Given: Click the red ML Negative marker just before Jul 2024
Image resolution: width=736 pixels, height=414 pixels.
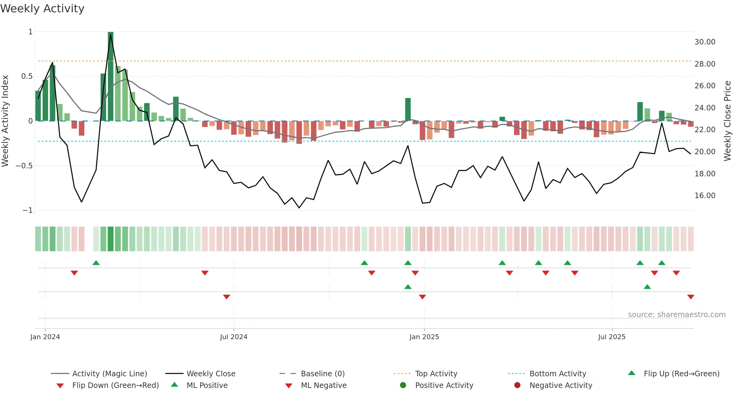Looking at the screenshot, I should click(227, 297).
